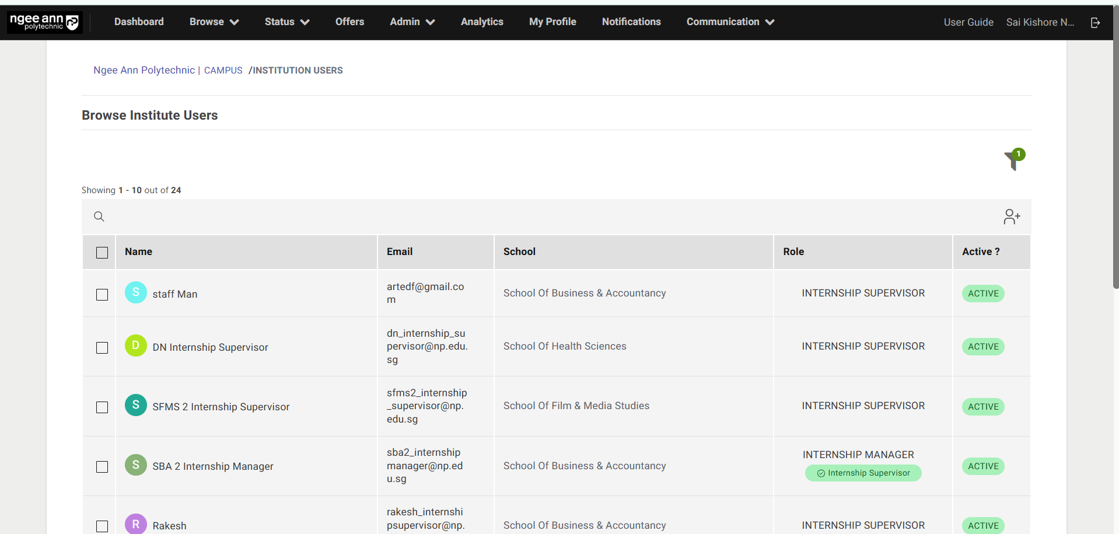Image resolution: width=1119 pixels, height=534 pixels.
Task: Open the User Guide link
Action: [x=968, y=22]
